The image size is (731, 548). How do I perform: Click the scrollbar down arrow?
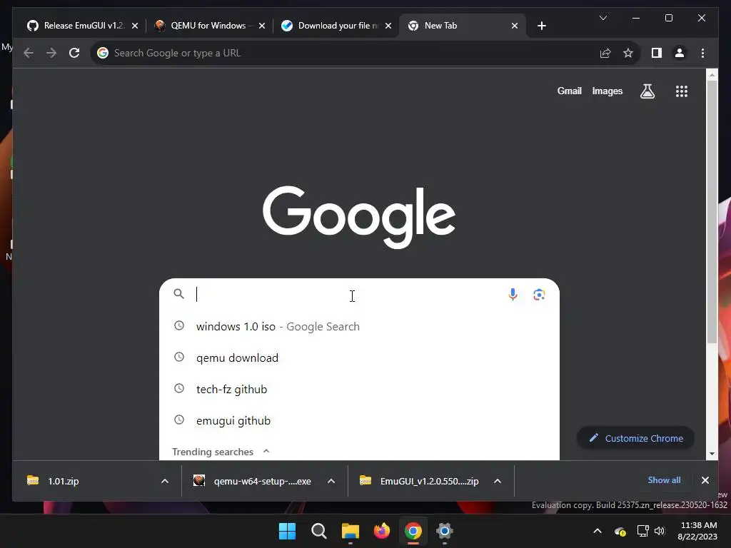(x=712, y=453)
